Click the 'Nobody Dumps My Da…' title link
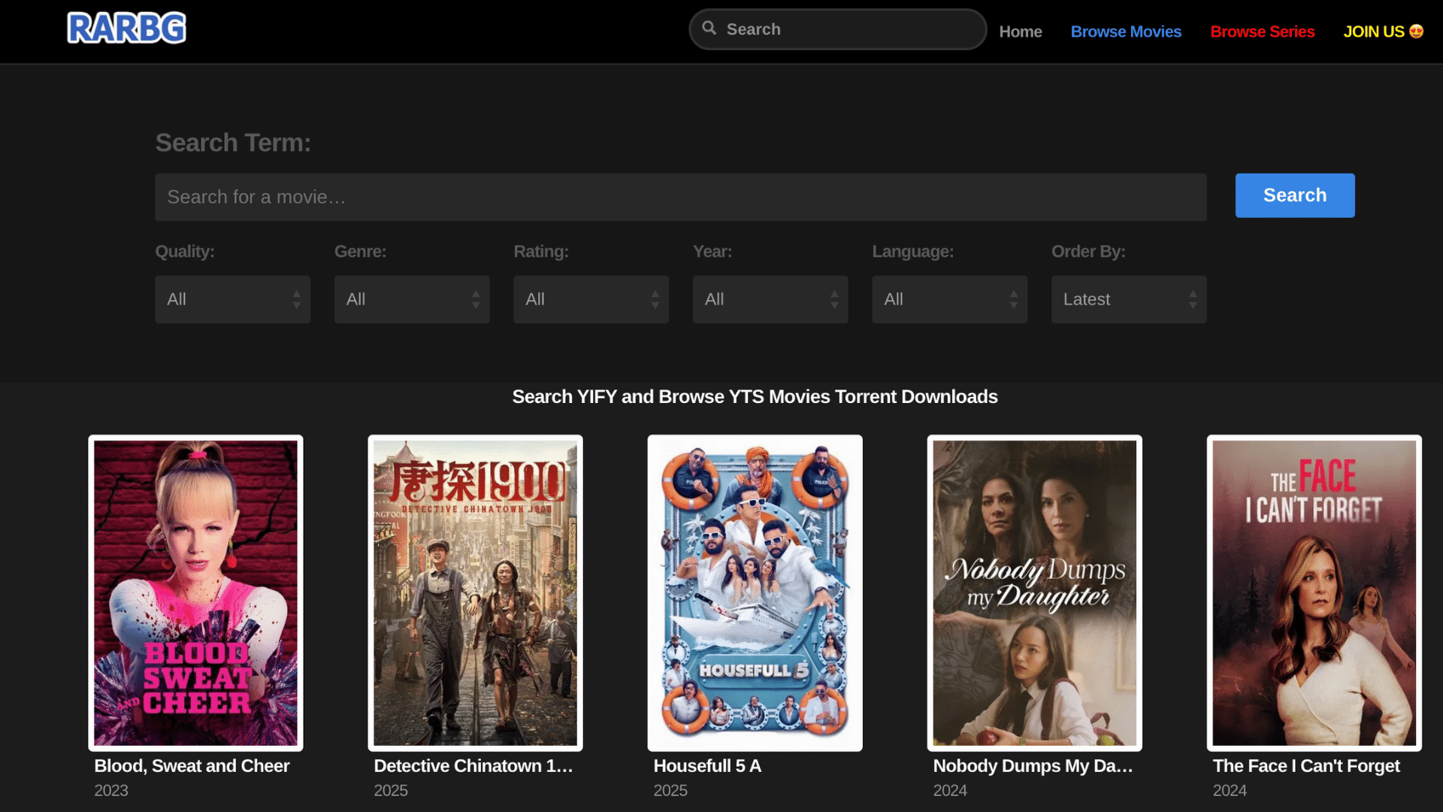 (x=1033, y=766)
